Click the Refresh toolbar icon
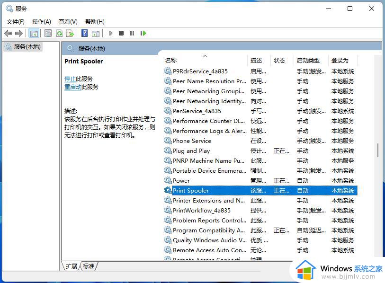 59,33
